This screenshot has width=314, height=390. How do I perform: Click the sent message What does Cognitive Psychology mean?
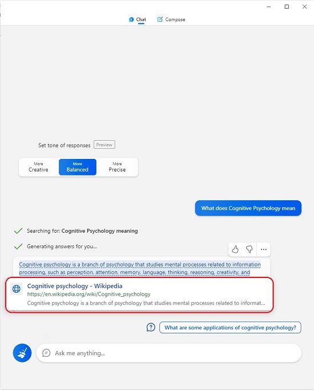[248, 208]
